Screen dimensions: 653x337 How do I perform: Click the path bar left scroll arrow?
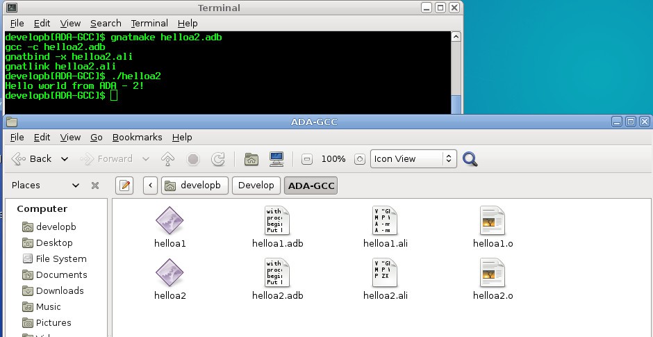click(x=150, y=186)
